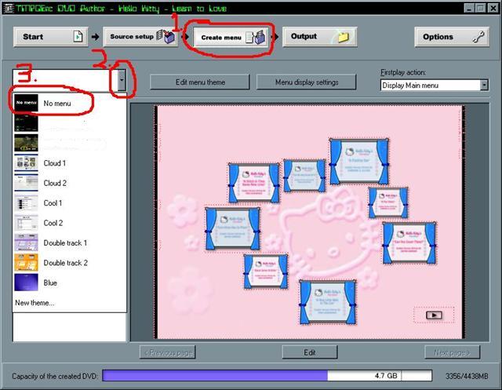Open Menu display settings

tap(307, 82)
